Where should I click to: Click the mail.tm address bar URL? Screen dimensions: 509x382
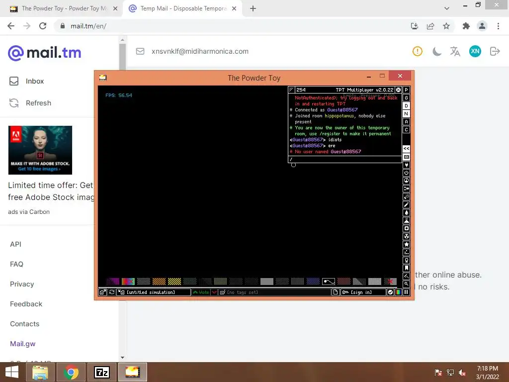point(88,26)
